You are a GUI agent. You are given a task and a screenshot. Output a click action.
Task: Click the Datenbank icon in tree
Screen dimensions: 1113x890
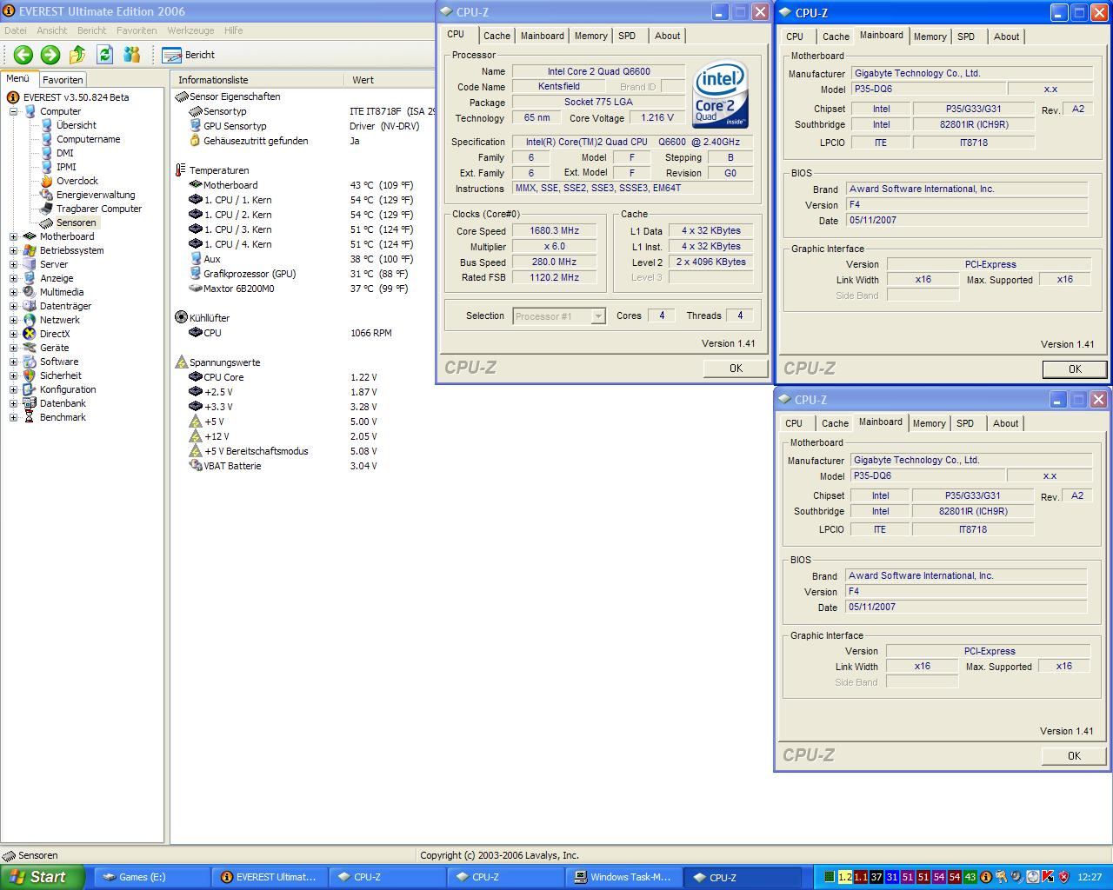coord(30,403)
